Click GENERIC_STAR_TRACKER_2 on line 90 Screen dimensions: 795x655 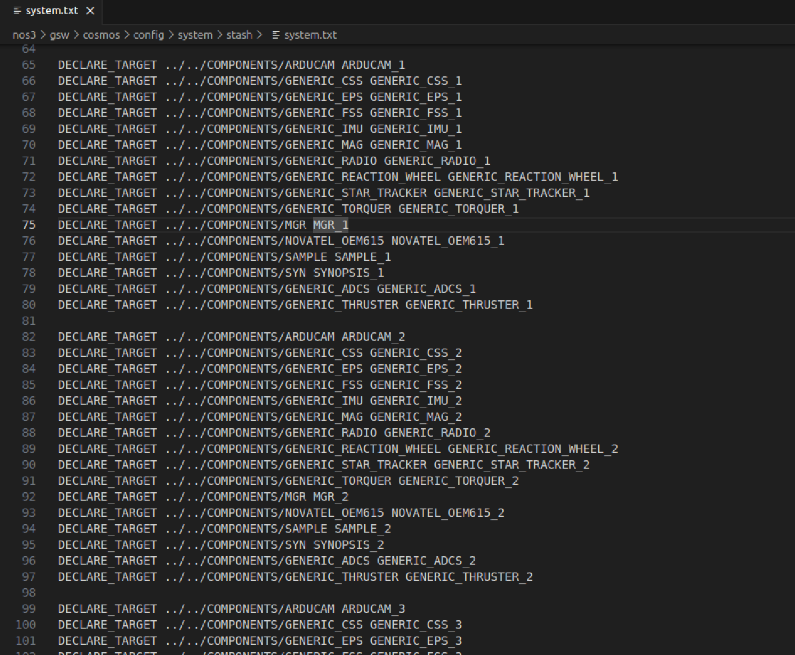click(x=512, y=465)
